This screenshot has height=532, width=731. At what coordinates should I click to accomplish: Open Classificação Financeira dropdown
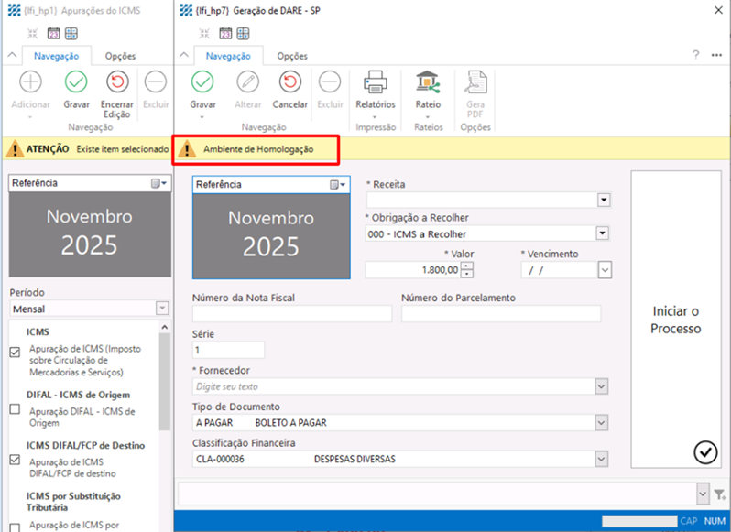[602, 459]
